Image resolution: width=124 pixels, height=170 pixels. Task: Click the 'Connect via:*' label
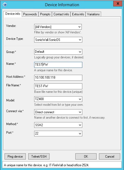coord(15,111)
